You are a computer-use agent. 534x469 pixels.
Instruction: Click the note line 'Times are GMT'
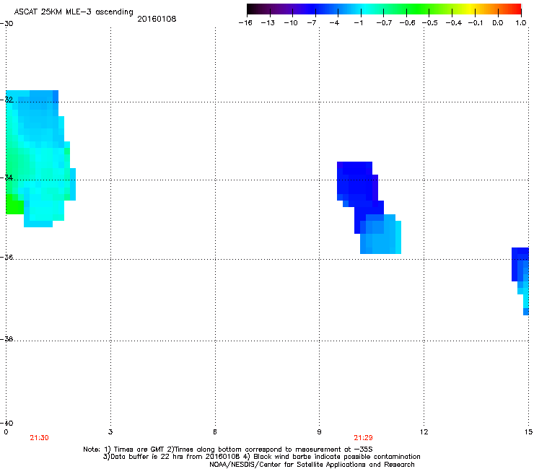[228, 450]
